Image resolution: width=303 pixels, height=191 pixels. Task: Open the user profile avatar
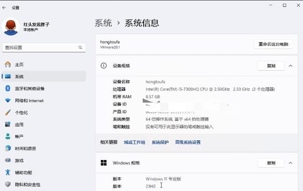pos(11,27)
